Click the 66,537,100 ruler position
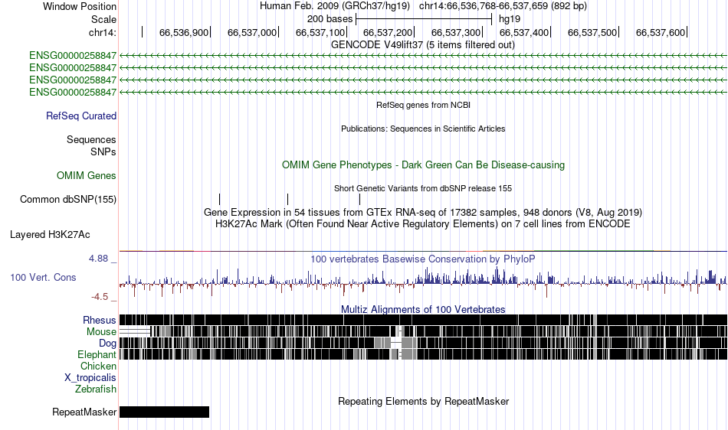The width and height of the screenshot is (728, 430). 320,32
